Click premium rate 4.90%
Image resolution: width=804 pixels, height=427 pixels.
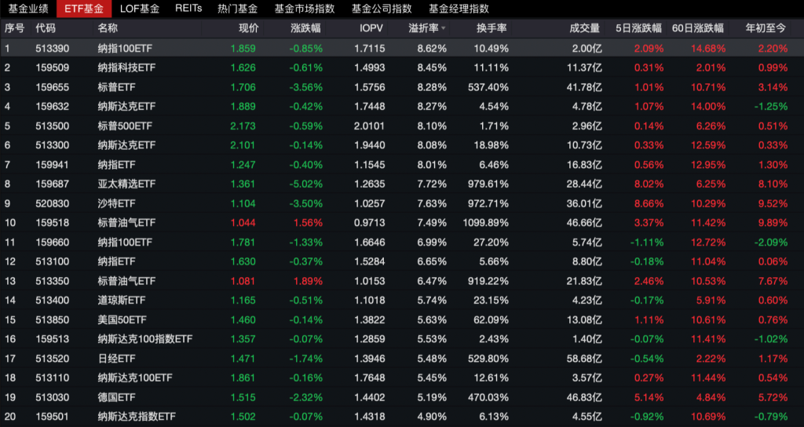(433, 417)
